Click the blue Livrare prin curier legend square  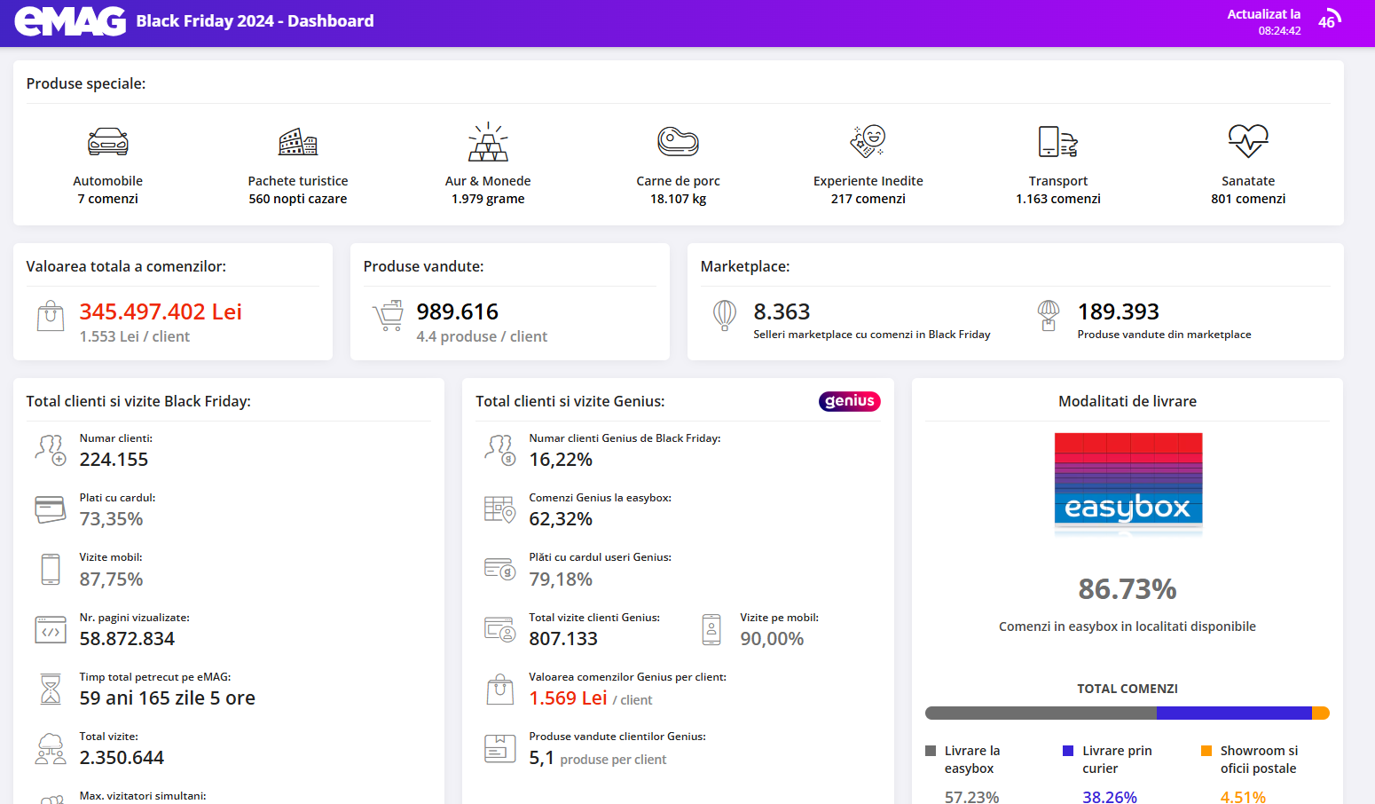[1068, 751]
